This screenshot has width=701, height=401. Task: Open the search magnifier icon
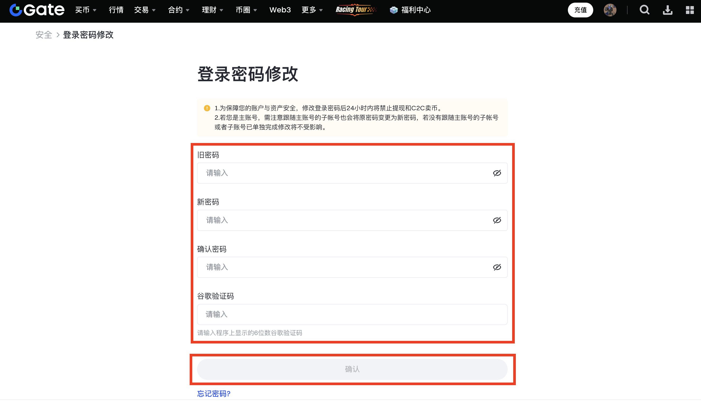(644, 10)
